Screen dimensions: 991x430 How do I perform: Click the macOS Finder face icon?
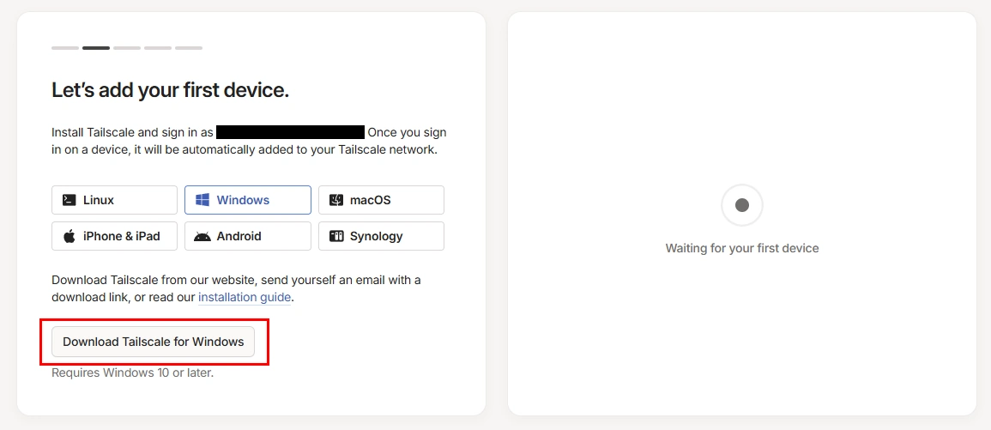click(336, 200)
